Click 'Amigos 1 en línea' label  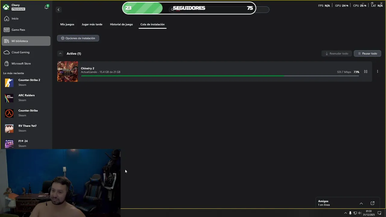pyautogui.click(x=324, y=203)
